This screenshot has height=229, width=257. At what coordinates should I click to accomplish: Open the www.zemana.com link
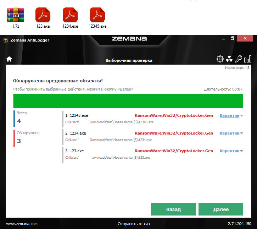(22, 224)
